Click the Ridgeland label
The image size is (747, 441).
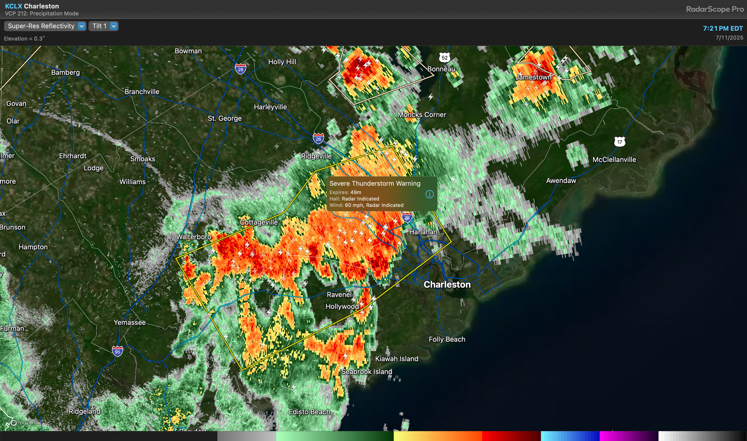[84, 411]
